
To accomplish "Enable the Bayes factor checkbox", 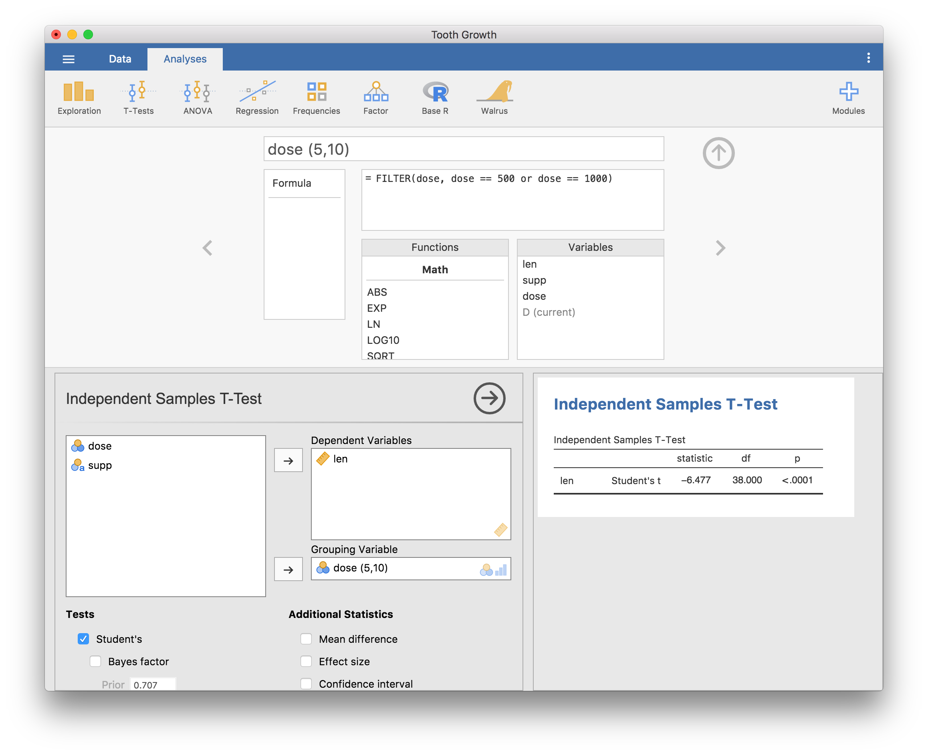I will pos(95,662).
